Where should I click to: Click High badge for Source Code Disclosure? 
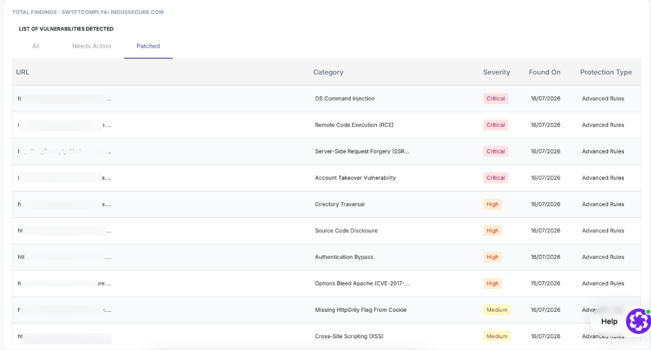coord(492,231)
